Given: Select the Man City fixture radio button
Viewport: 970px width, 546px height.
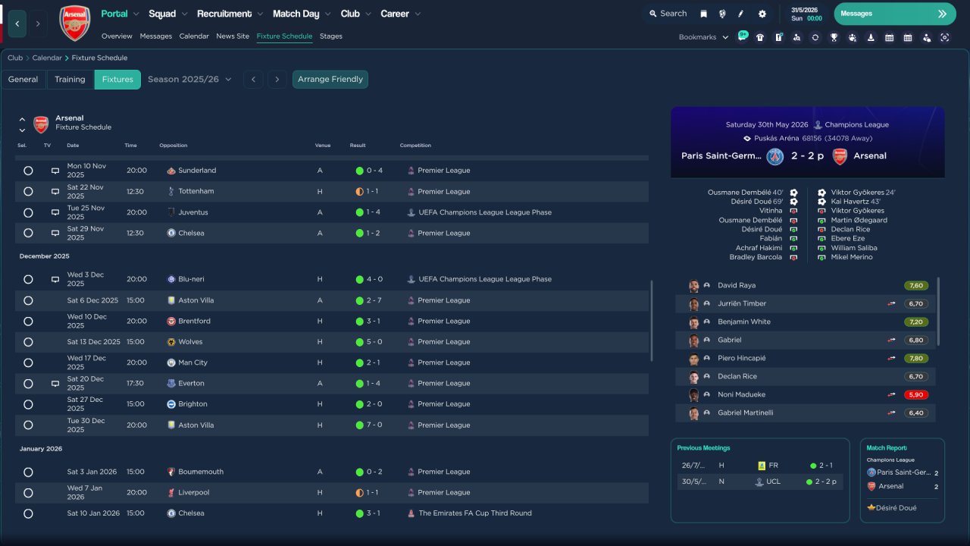Looking at the screenshot, I should pyautogui.click(x=28, y=362).
